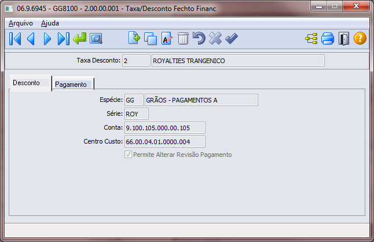Image resolution: width=374 pixels, height=242 pixels.
Task: Click the Série field ROY
Action: [x=137, y=113]
